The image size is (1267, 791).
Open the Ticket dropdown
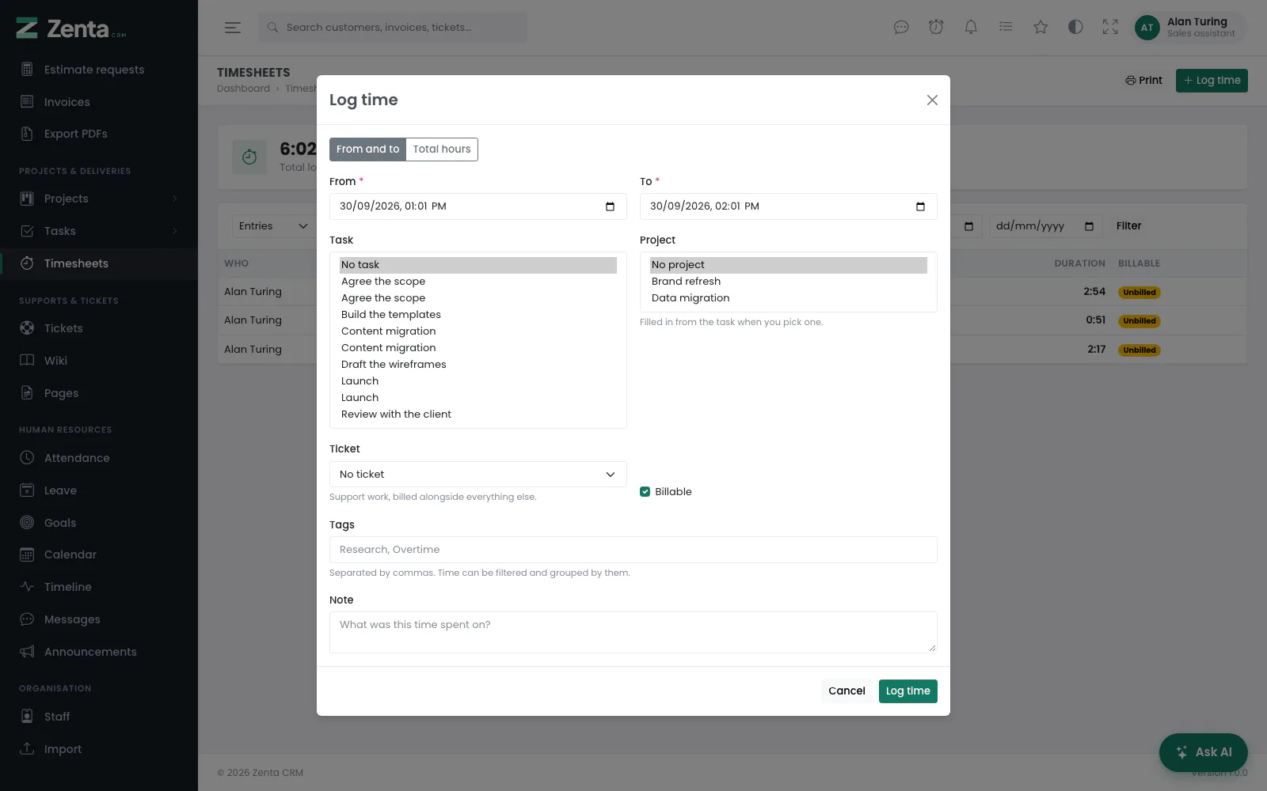point(478,475)
